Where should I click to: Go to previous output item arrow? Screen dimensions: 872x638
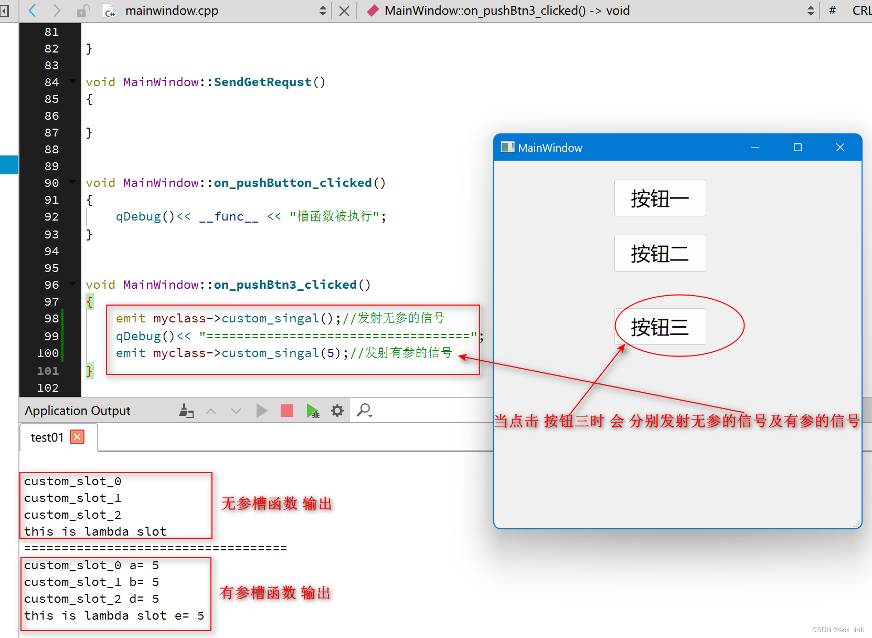coord(211,411)
